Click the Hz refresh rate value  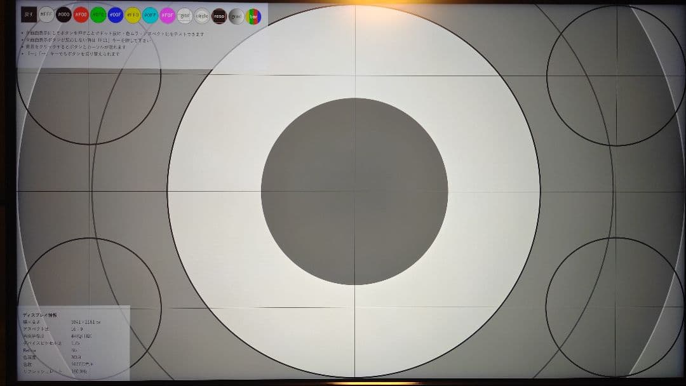coord(79,371)
